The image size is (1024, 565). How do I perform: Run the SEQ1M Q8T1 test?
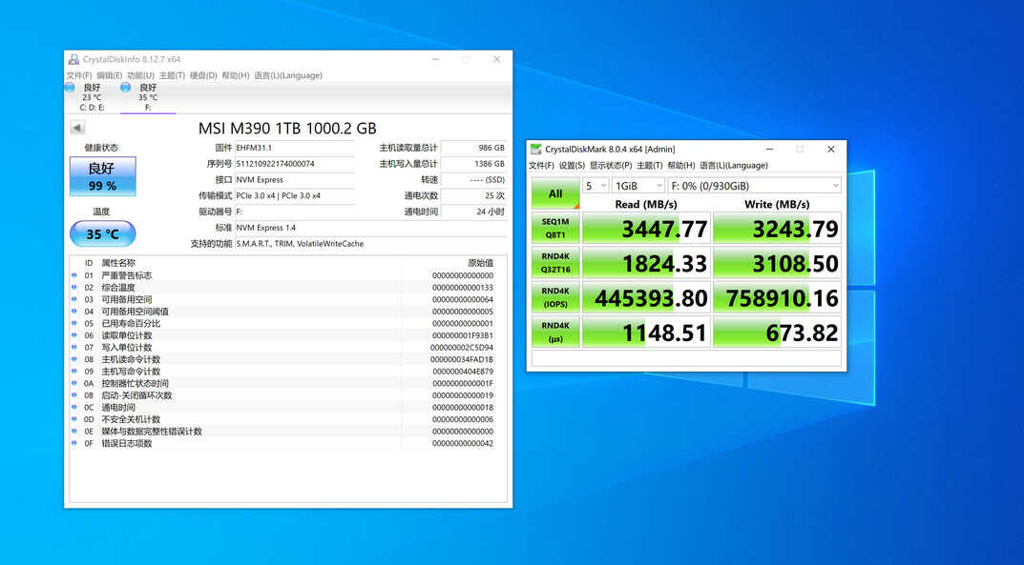click(x=555, y=228)
